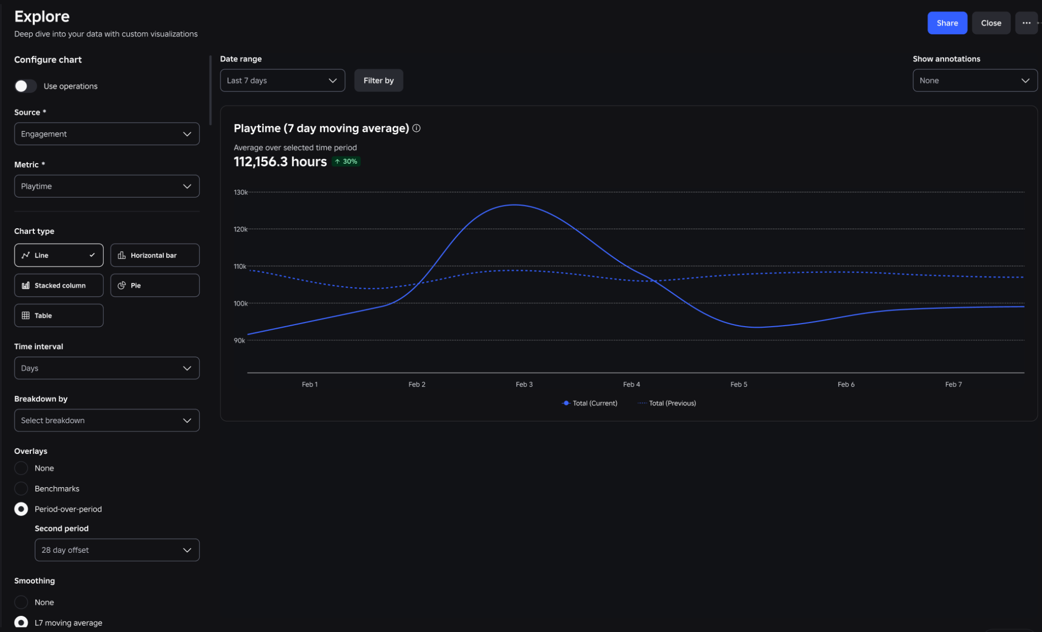Select the Benchmarks overlay option
Image resolution: width=1042 pixels, height=632 pixels.
pos(21,489)
